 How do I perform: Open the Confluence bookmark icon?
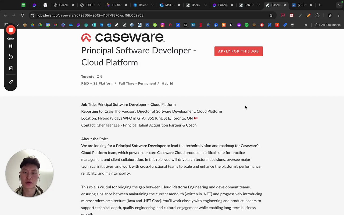click(x=269, y=25)
